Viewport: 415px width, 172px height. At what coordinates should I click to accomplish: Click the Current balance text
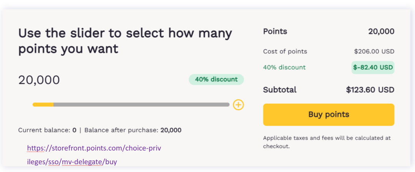pyautogui.click(x=47, y=130)
